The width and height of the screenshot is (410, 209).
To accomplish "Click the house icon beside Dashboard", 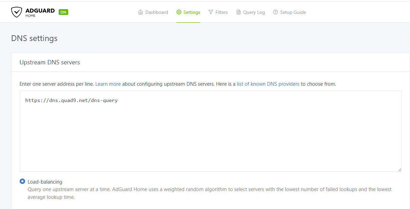I will point(141,12).
